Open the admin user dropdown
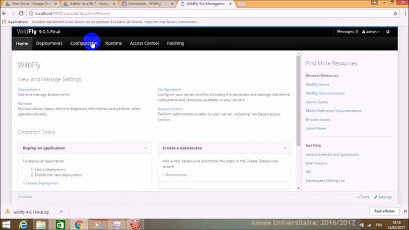The image size is (409, 230). click(371, 32)
